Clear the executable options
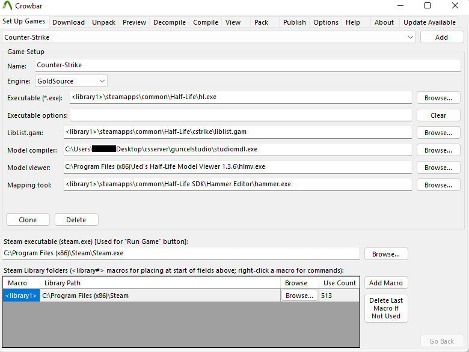This screenshot has width=469, height=352. point(438,115)
